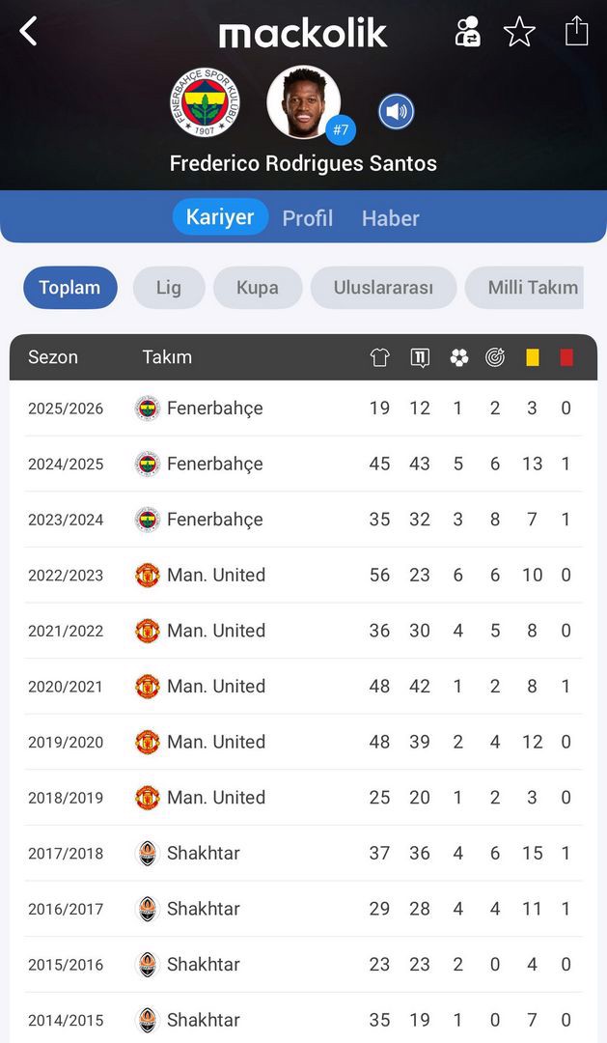Select the Uluslararası filter chip
The height and width of the screenshot is (1043, 607).
383,288
